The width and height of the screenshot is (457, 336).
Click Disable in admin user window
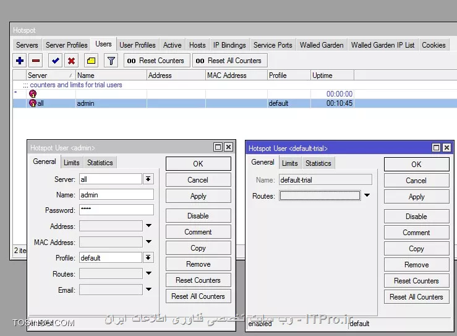pos(198,216)
